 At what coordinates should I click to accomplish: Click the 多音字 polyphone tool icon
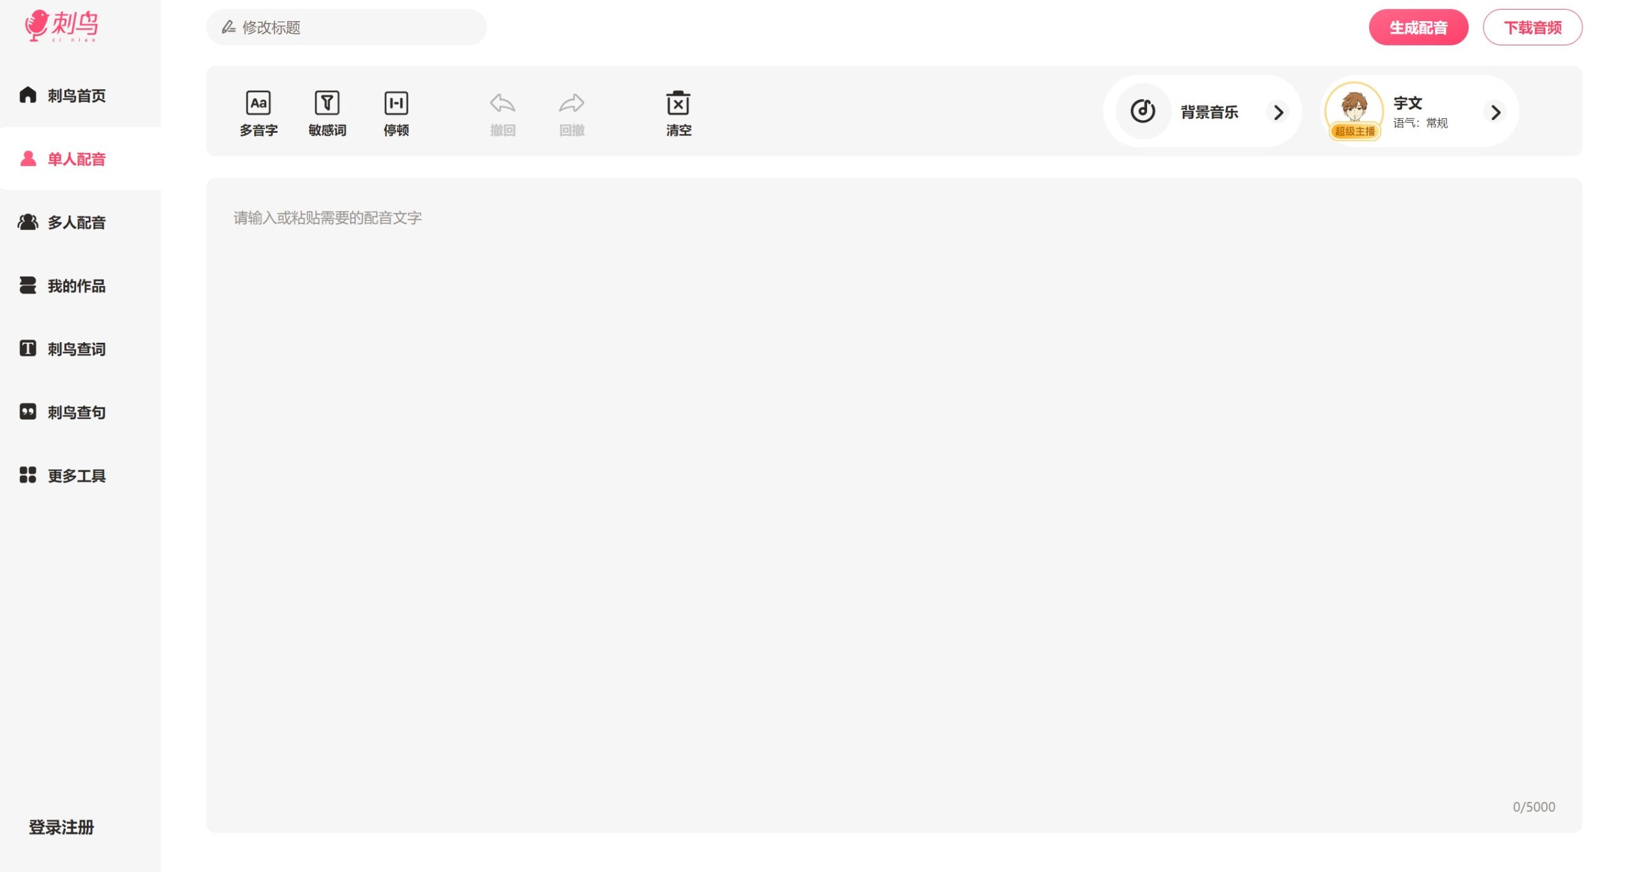point(258,103)
